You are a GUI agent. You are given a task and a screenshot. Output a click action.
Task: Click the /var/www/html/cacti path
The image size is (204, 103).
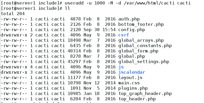(x=149, y=3)
